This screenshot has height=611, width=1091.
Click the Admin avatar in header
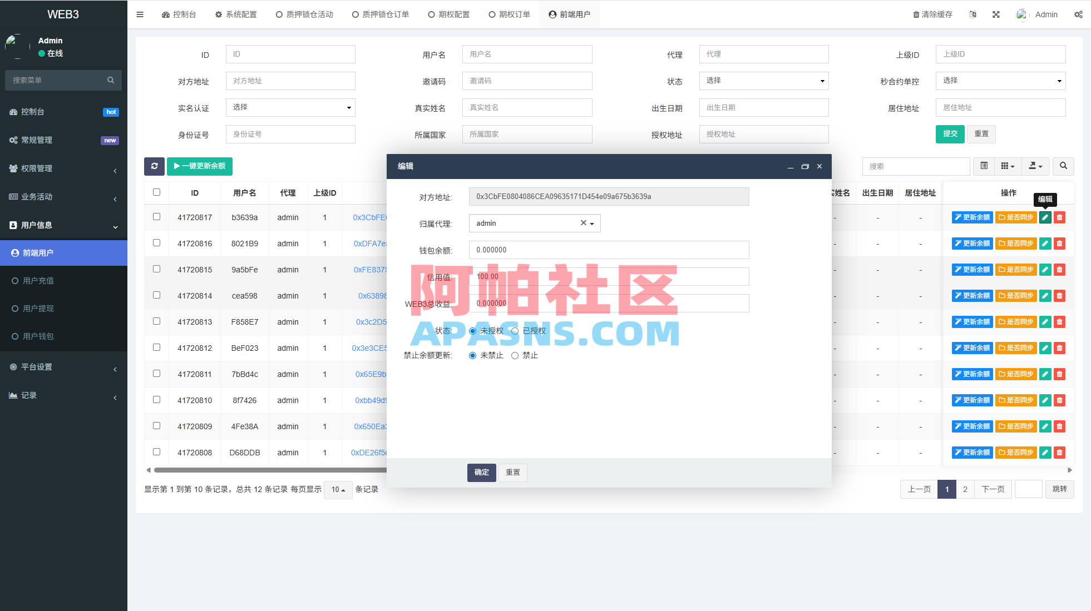[1021, 14]
